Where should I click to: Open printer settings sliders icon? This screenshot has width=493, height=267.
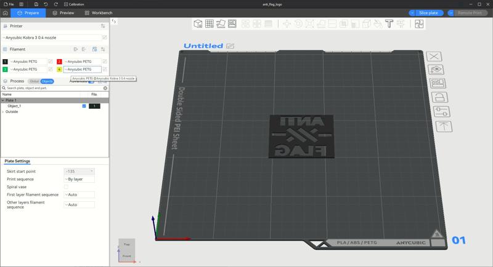[103, 26]
